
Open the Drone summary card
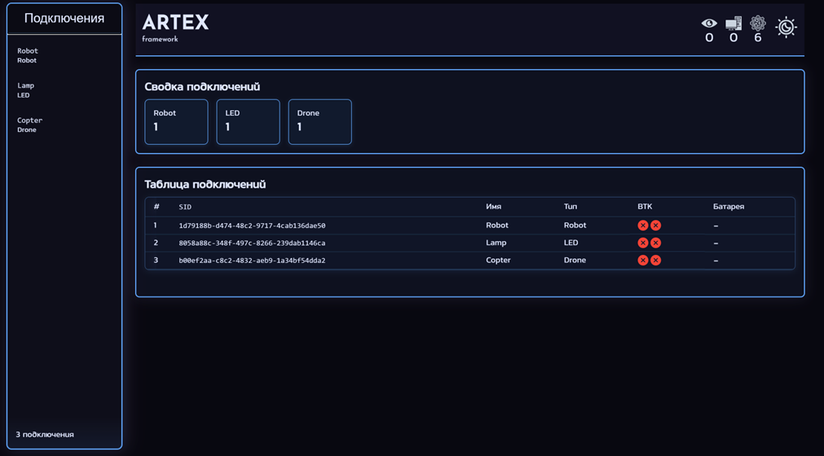319,121
